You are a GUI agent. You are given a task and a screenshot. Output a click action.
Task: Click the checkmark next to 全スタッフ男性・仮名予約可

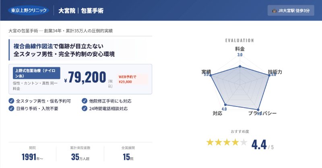11,101
